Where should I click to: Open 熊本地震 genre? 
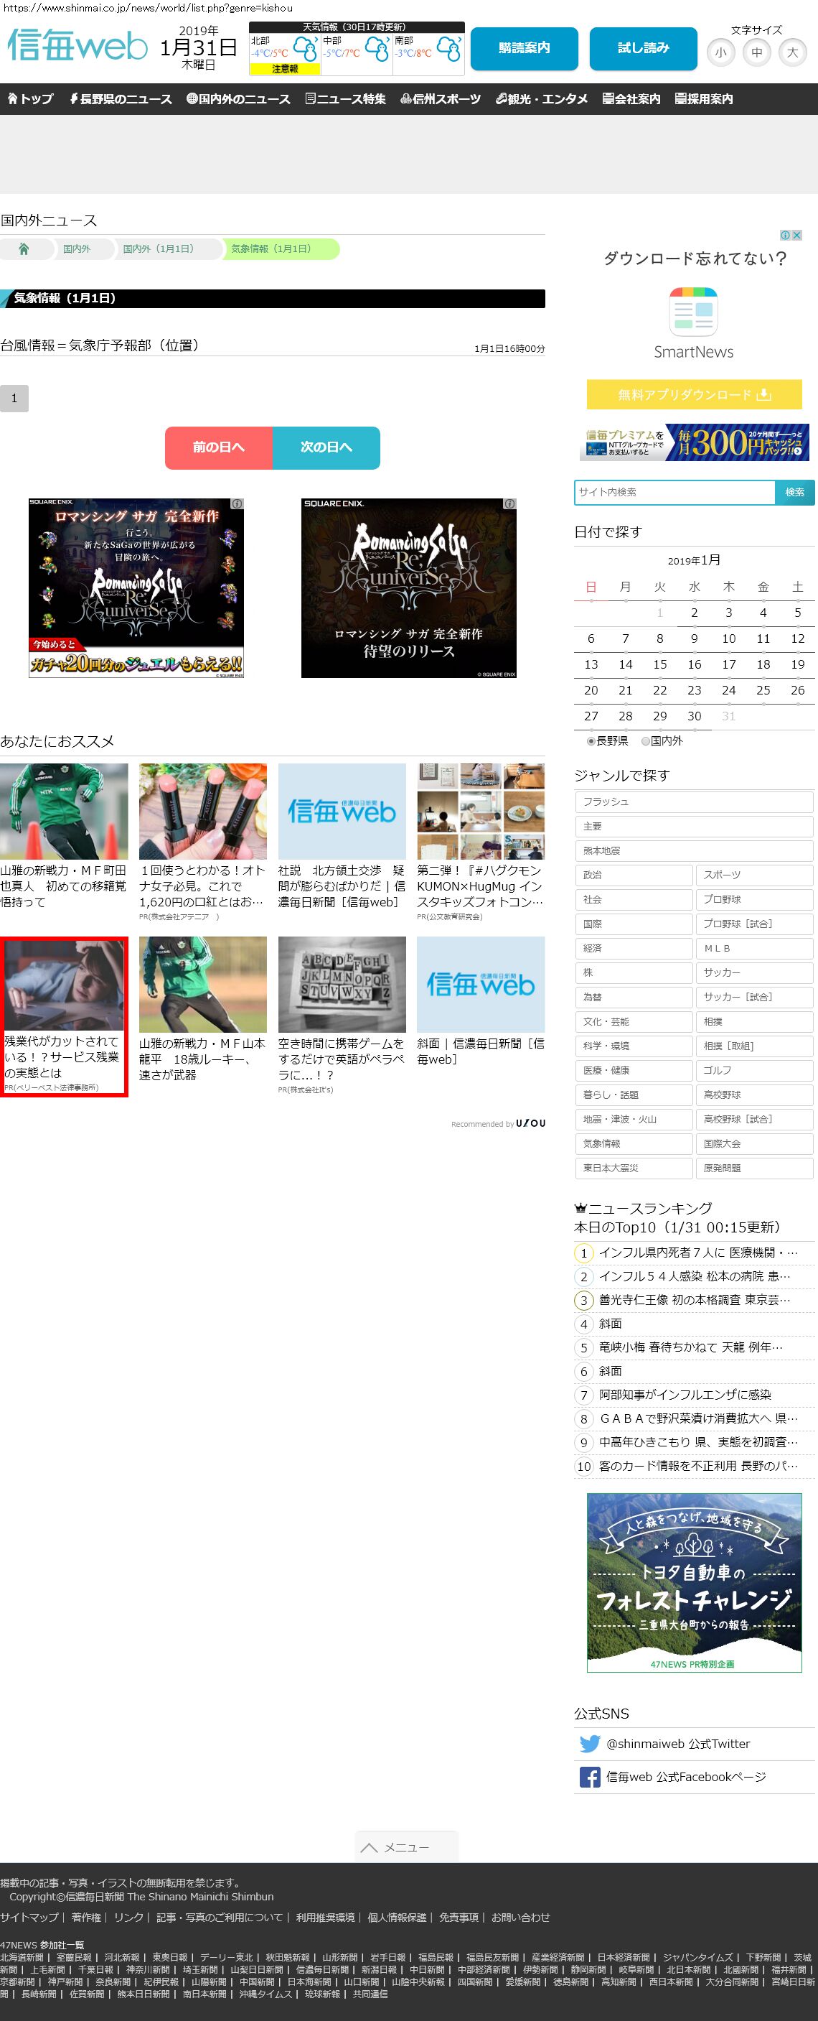[694, 850]
